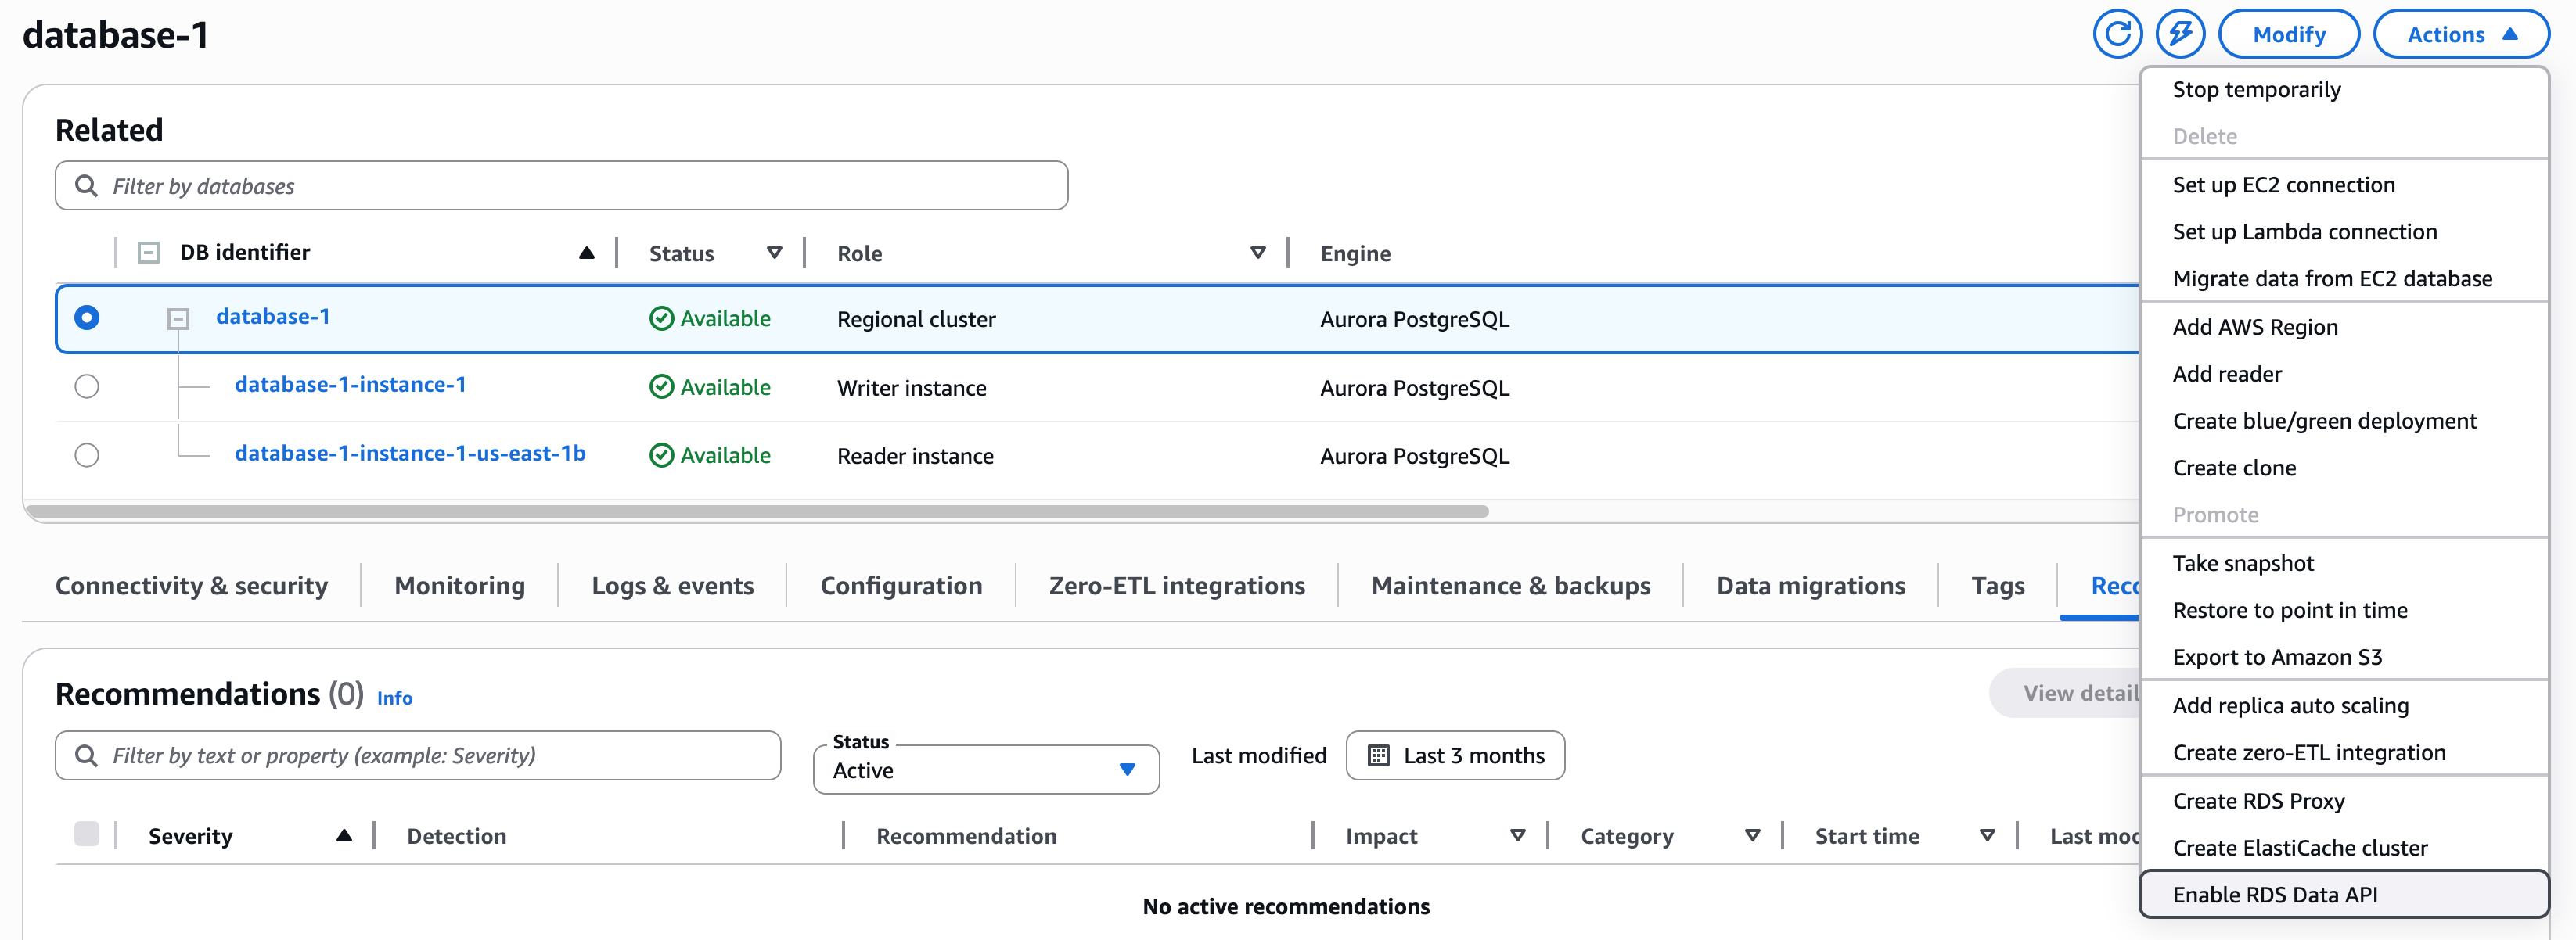Open the Status filter showing Active

pyautogui.click(x=985, y=770)
